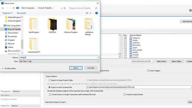The image size is (192, 108).
Task: Collapse folders with Ocultar pastas
Action: pyautogui.click(x=9, y=68)
